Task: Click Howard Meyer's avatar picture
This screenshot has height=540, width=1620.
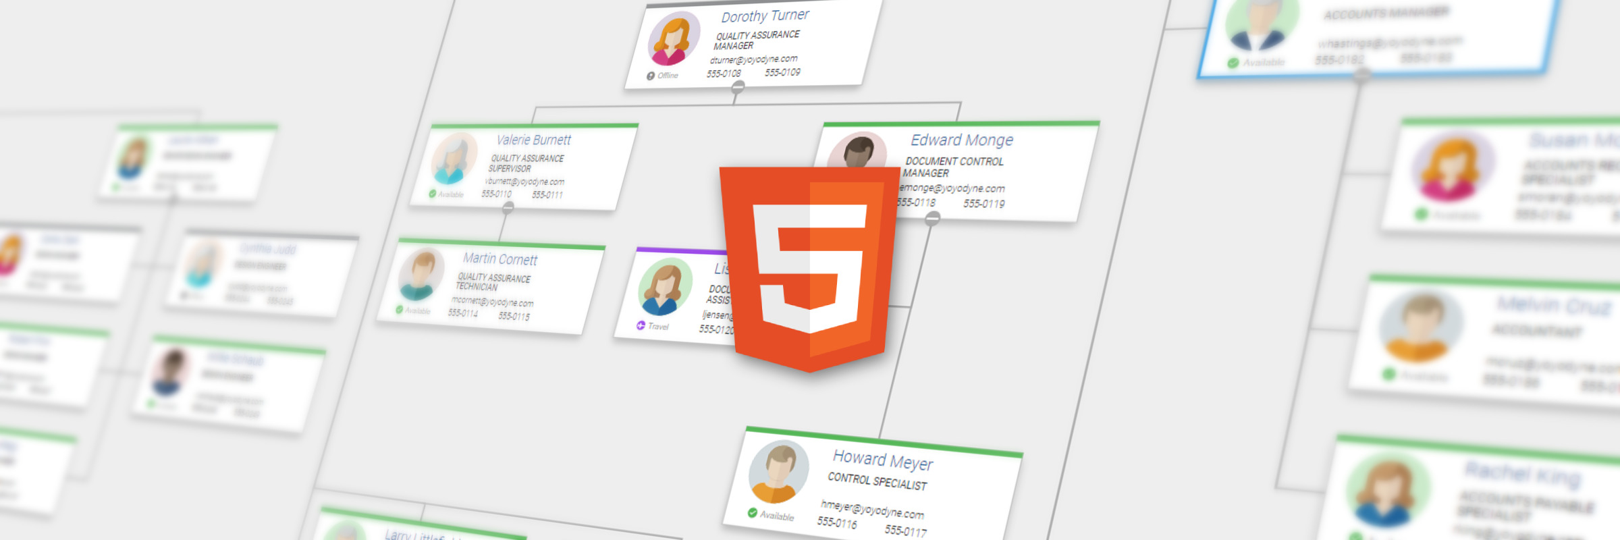Action: [778, 473]
